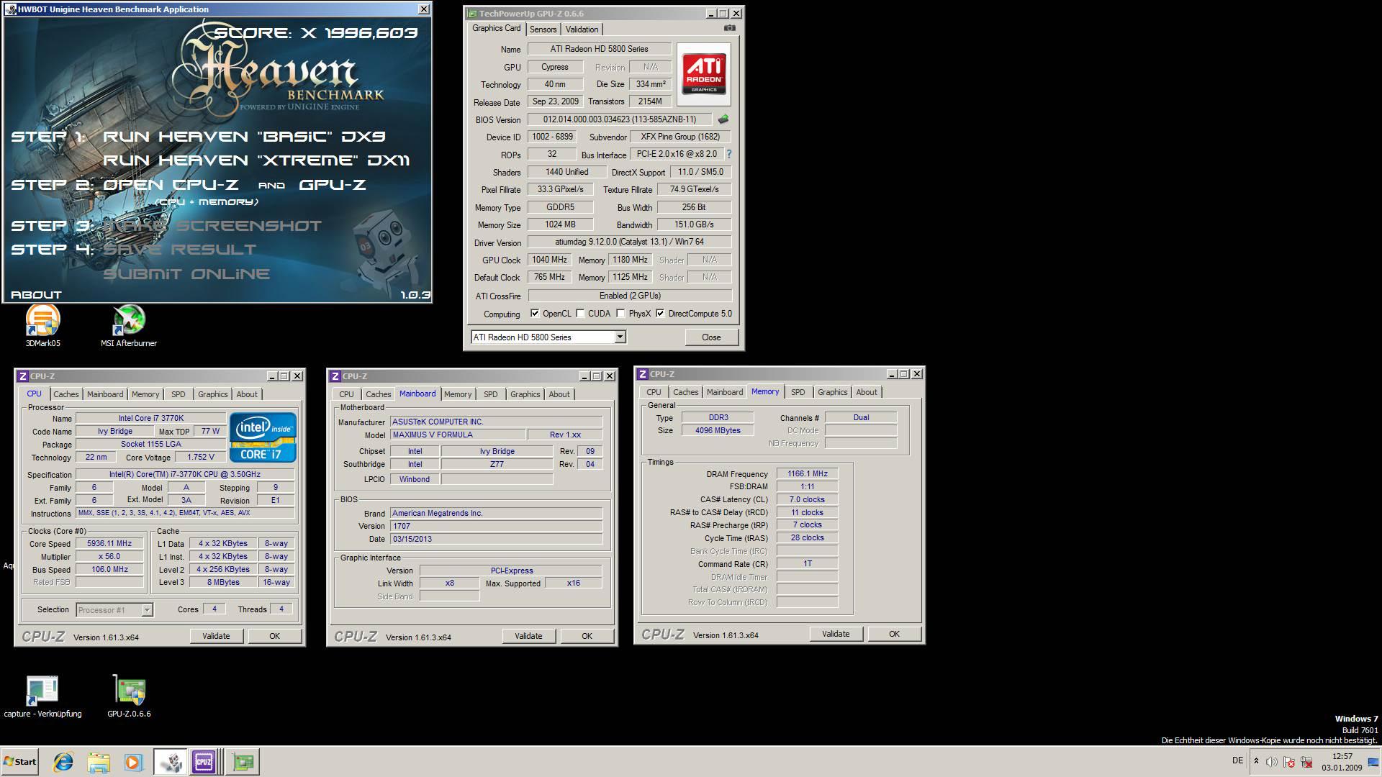Click RUN HEAVEN "XTREME" DX11
This screenshot has height=777, width=1382.
pos(256,160)
